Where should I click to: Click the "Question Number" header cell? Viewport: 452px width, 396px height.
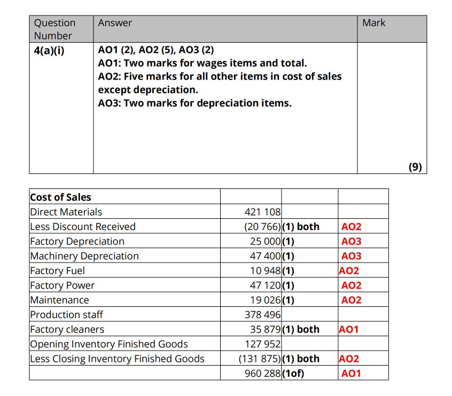coord(54,29)
